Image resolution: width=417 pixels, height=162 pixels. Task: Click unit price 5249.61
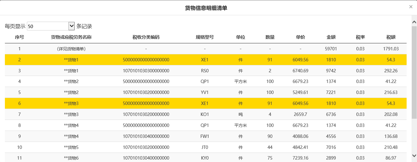(x=301, y=92)
